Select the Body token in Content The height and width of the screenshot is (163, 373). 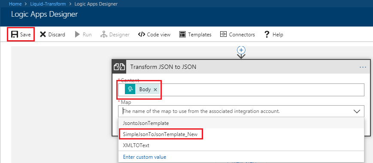tap(142, 89)
